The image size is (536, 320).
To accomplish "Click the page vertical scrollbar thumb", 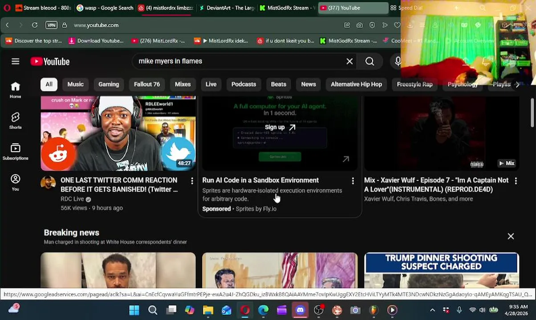I will [x=532, y=113].
